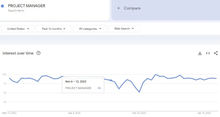Select the highlighted Nov 6 data point
The width and height of the screenshot is (220, 117).
[x=111, y=80]
